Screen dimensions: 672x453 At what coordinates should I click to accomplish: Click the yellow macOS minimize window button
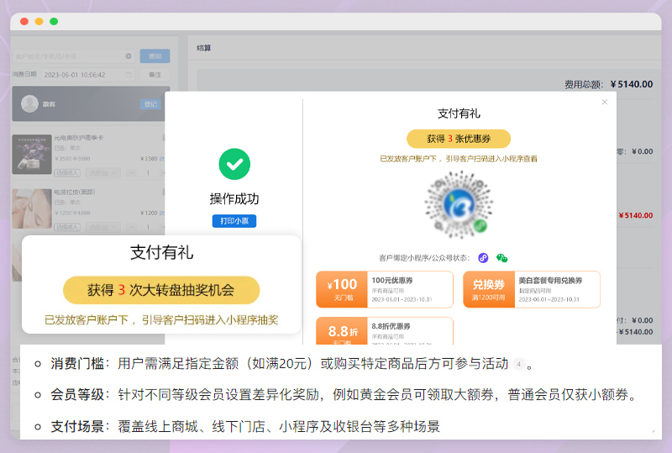coord(39,22)
